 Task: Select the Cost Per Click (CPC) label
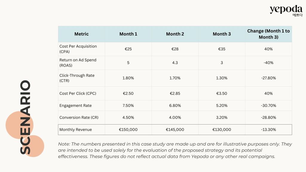78,93
